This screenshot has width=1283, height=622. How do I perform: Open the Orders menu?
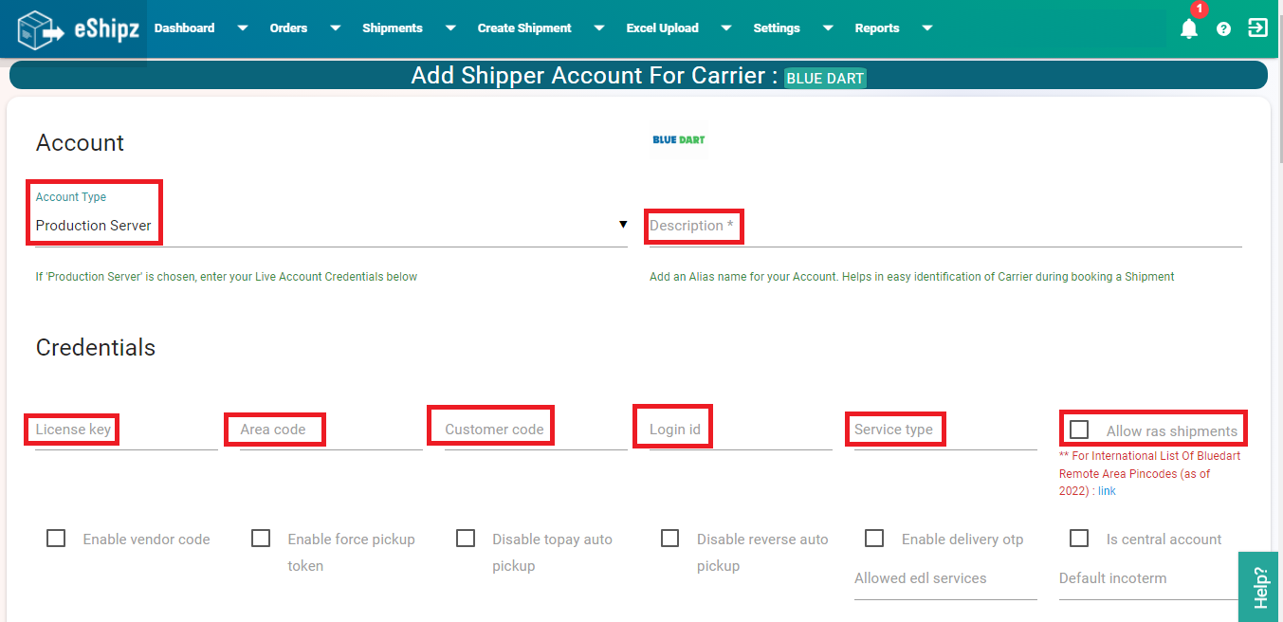coord(288,28)
